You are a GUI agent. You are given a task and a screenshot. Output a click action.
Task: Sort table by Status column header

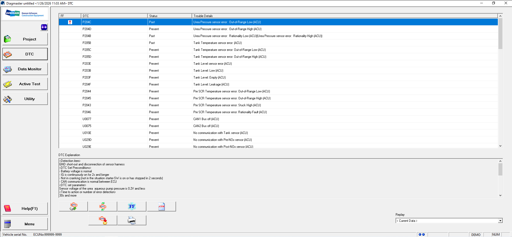pyautogui.click(x=169, y=16)
